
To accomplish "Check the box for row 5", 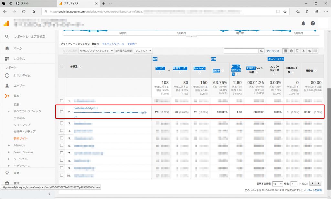I will (61, 138).
